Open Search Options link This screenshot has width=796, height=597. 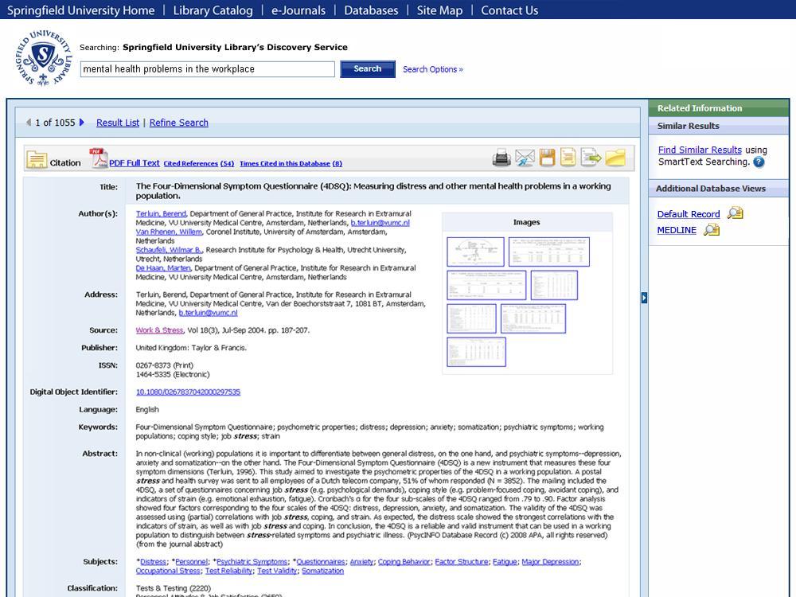point(433,69)
